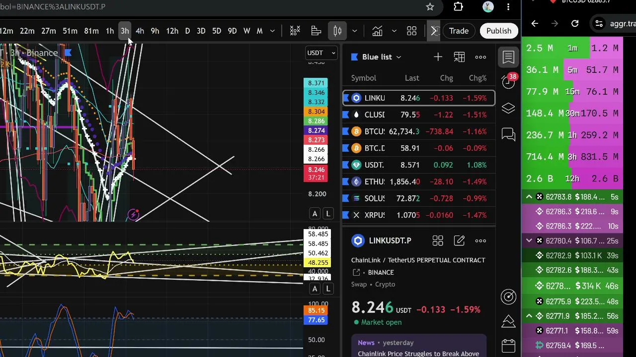Expand the 62780.4 trade group in aggr
Image resolution: width=636 pixels, height=357 pixels.
click(529, 241)
